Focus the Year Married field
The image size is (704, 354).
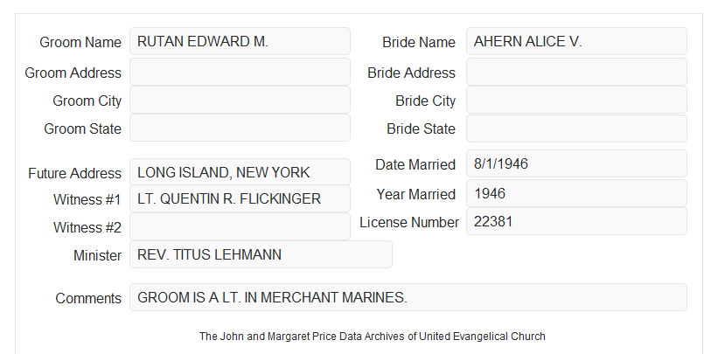(576, 193)
